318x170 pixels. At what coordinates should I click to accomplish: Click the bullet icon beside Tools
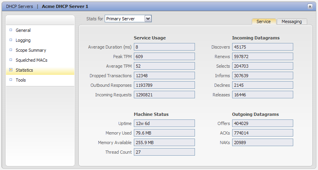[11, 80]
